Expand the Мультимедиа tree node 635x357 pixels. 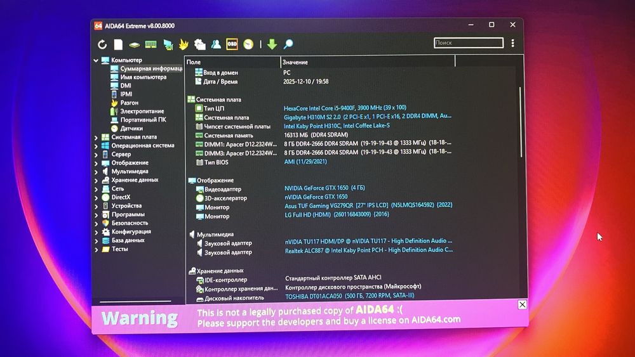point(96,172)
